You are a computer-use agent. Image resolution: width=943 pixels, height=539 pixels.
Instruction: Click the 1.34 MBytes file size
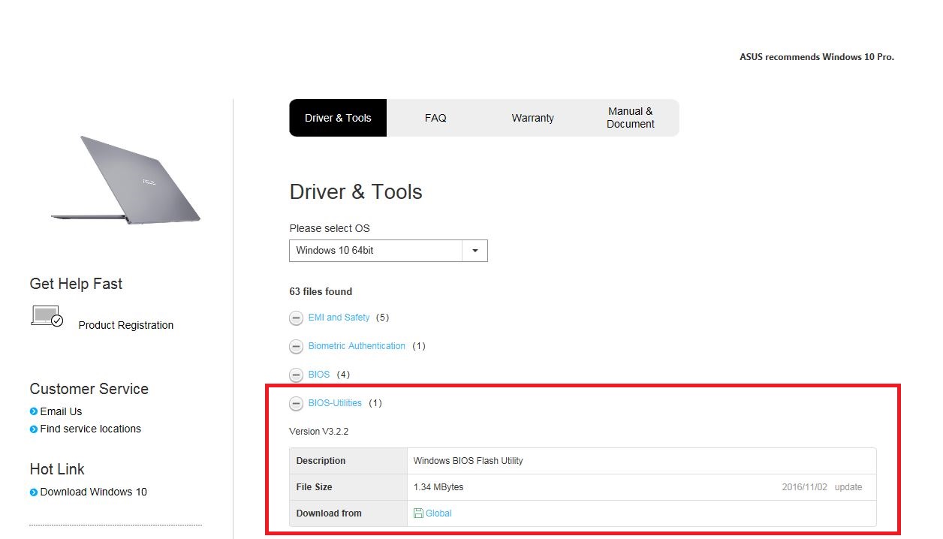click(438, 487)
